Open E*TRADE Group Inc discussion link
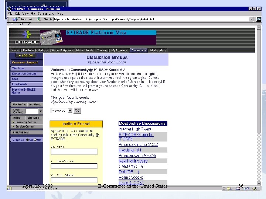 tap(136, 137)
